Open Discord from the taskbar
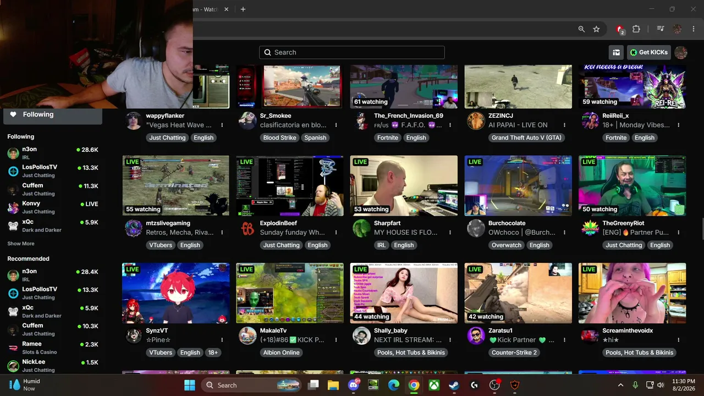Image resolution: width=704 pixels, height=396 pixels. point(354,385)
